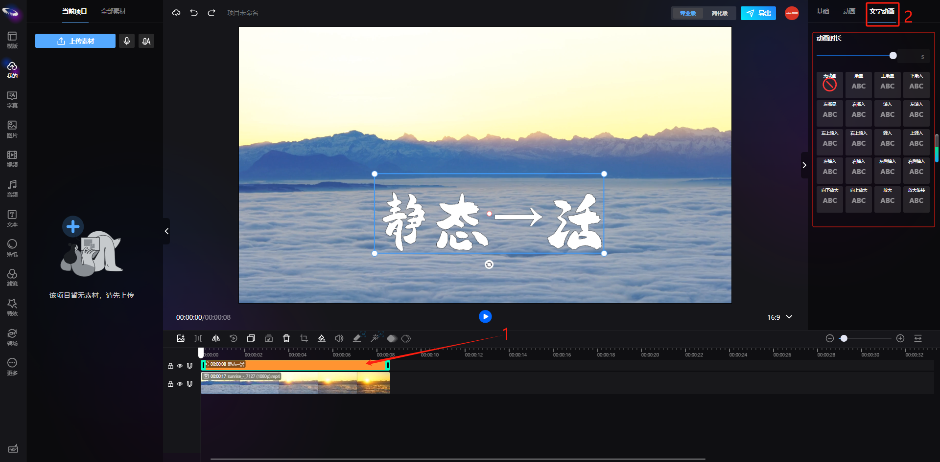Select the sunrise_-_7127 video clip on timeline

point(296,383)
